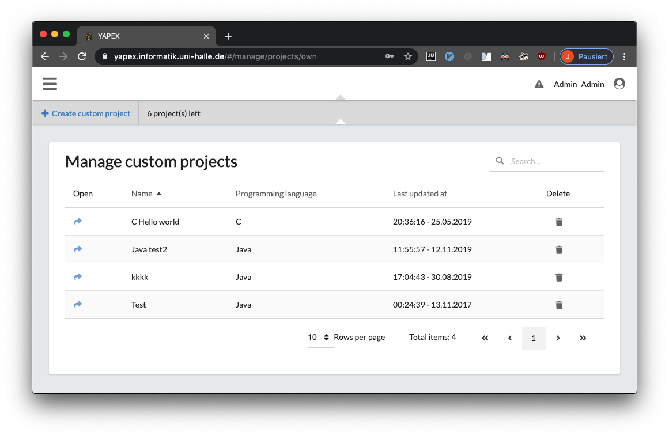Image resolution: width=669 pixels, height=436 pixels.
Task: Open a new browser tab
Action: click(228, 36)
